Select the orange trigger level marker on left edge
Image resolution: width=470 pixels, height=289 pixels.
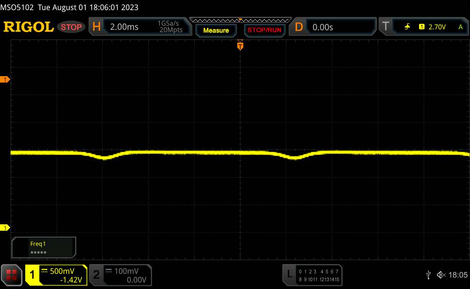[x=6, y=80]
